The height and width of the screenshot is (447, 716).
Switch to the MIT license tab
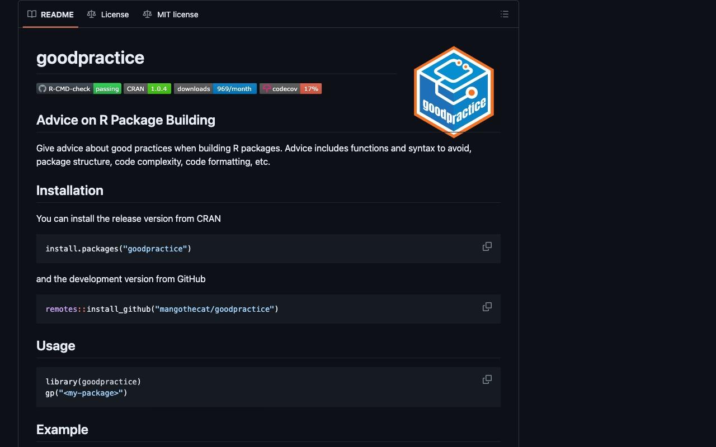click(171, 15)
